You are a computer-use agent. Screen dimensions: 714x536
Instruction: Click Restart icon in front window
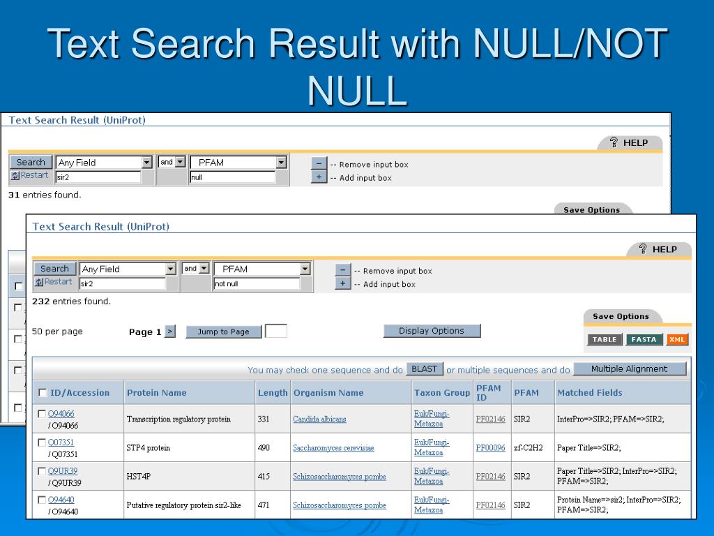point(39,282)
